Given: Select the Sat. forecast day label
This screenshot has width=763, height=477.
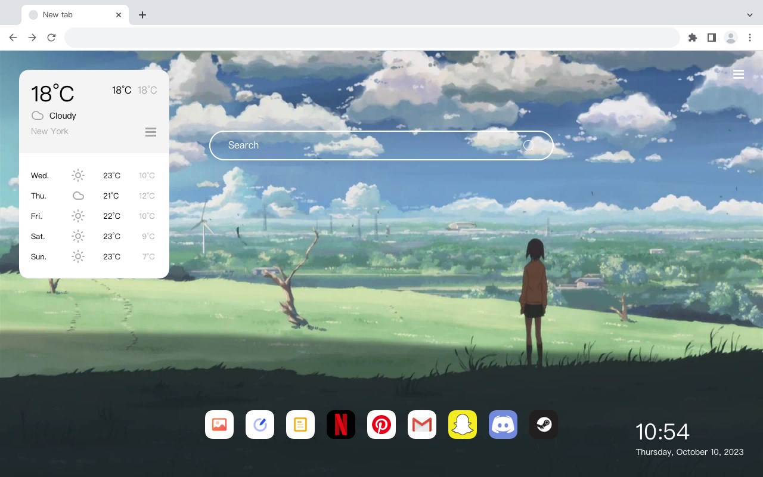Looking at the screenshot, I should 38,236.
